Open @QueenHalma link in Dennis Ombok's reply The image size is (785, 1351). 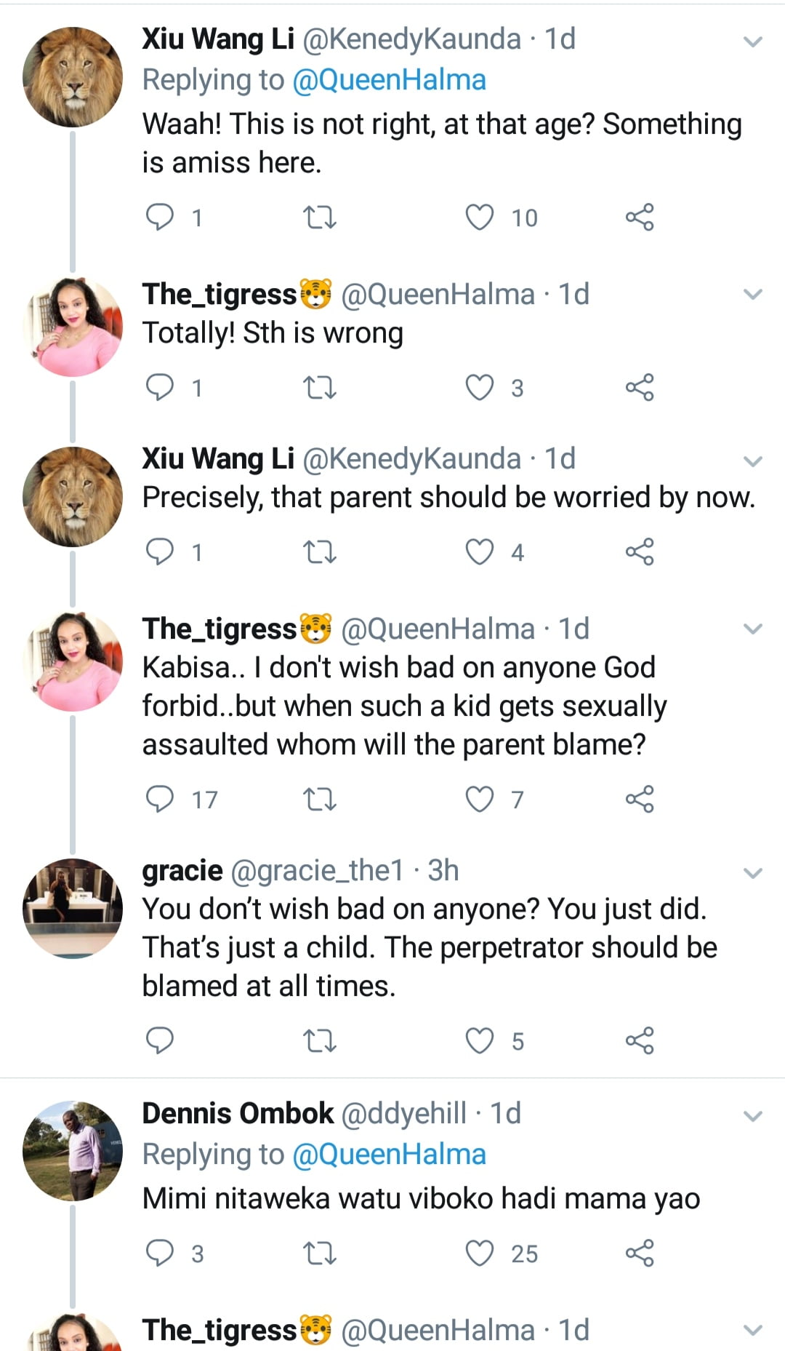point(389,1154)
